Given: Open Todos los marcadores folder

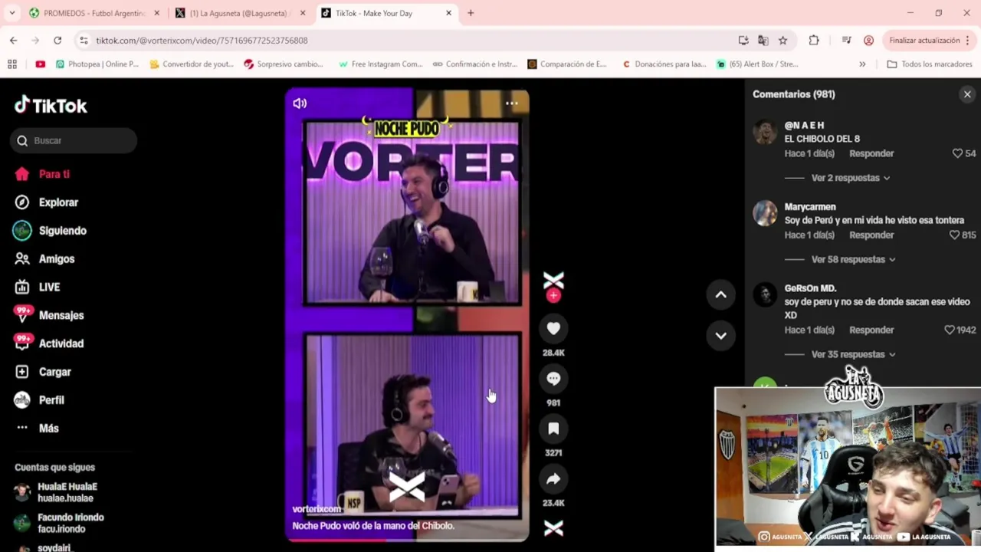Looking at the screenshot, I should pyautogui.click(x=929, y=64).
